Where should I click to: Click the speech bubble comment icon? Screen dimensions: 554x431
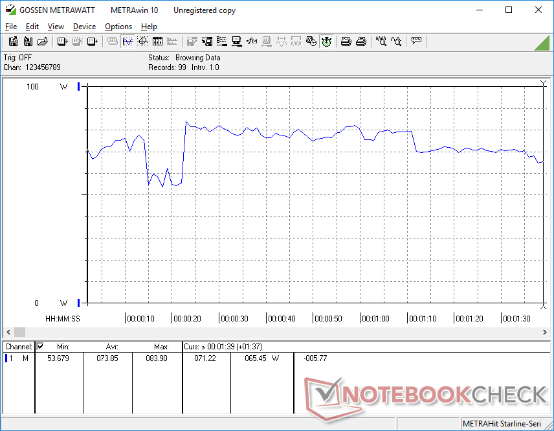[416, 41]
